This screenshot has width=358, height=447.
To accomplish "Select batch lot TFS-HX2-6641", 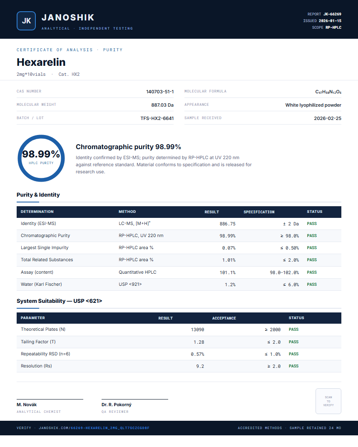I will coord(157,118).
